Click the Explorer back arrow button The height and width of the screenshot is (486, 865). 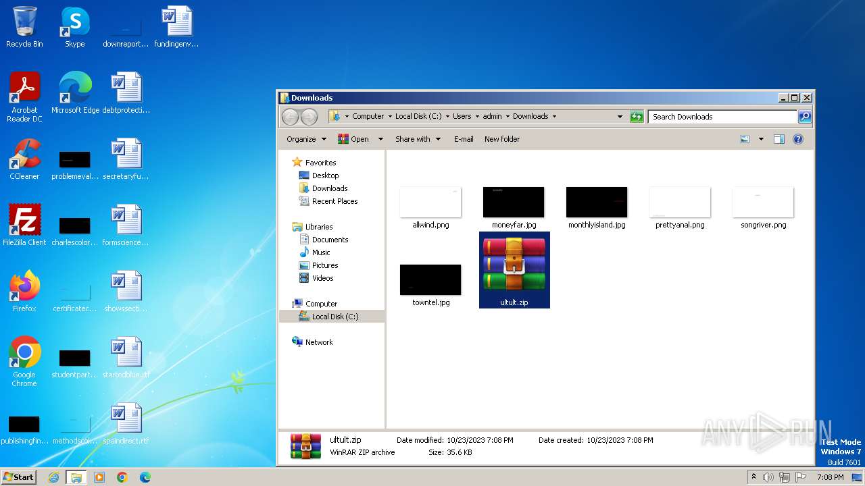(x=290, y=117)
